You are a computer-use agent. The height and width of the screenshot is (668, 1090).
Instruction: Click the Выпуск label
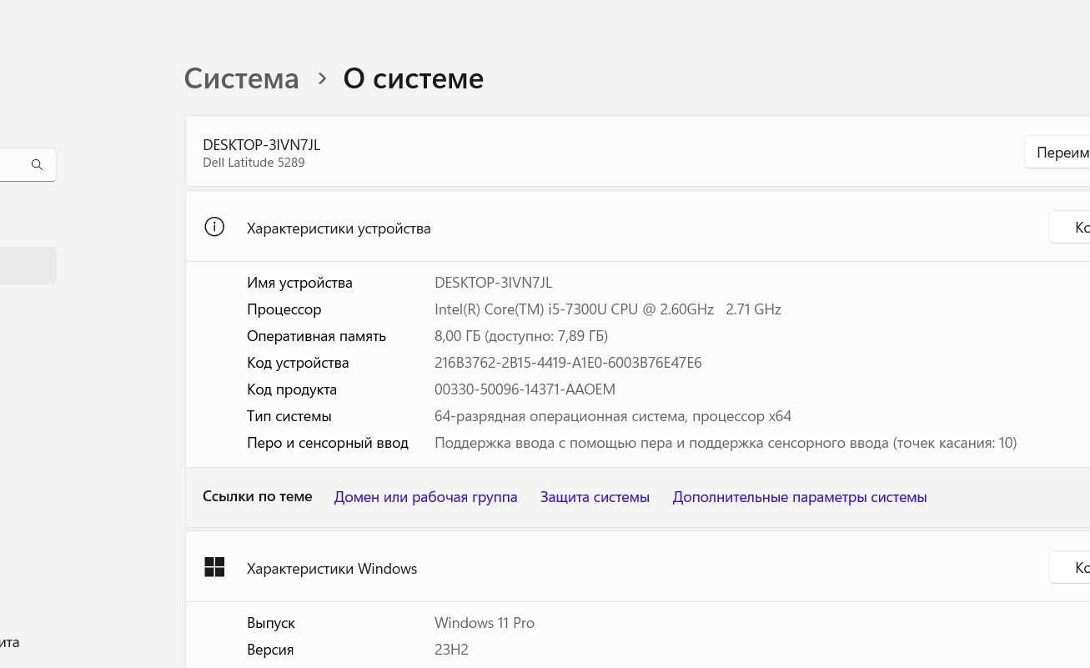click(x=271, y=623)
